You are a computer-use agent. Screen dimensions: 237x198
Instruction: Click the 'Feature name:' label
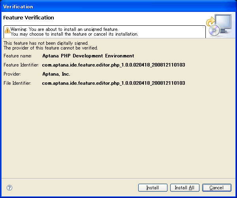(18, 56)
